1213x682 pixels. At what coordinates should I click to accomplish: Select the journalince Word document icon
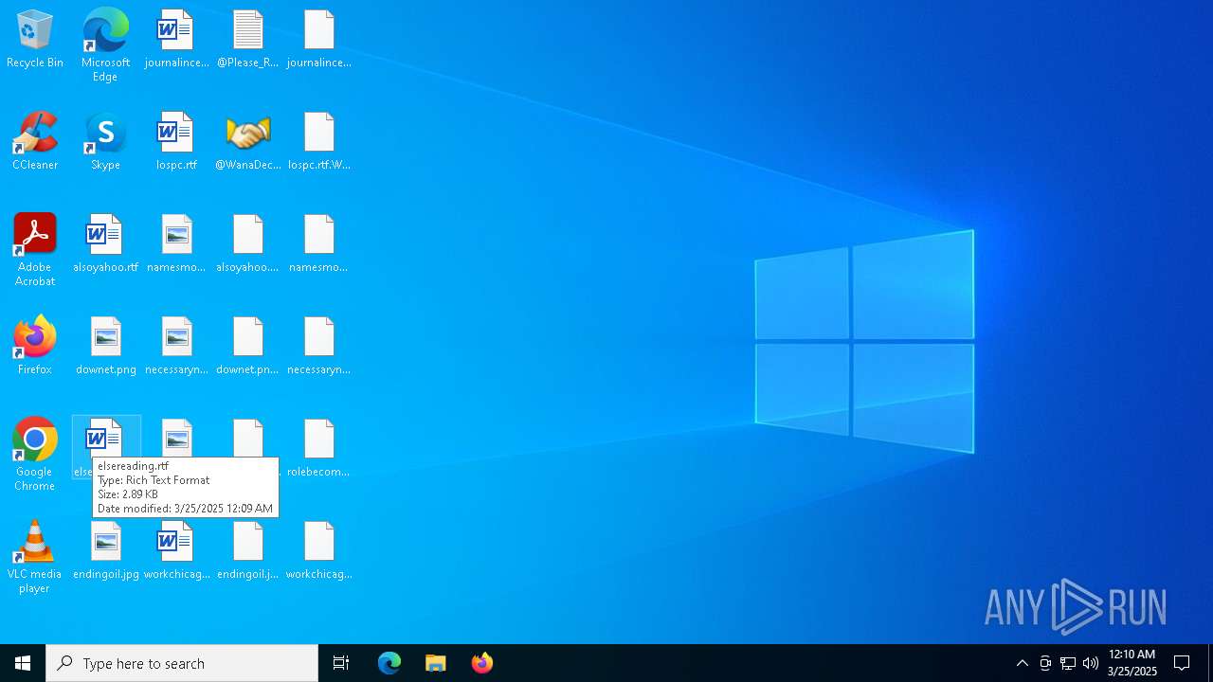pyautogui.click(x=176, y=39)
